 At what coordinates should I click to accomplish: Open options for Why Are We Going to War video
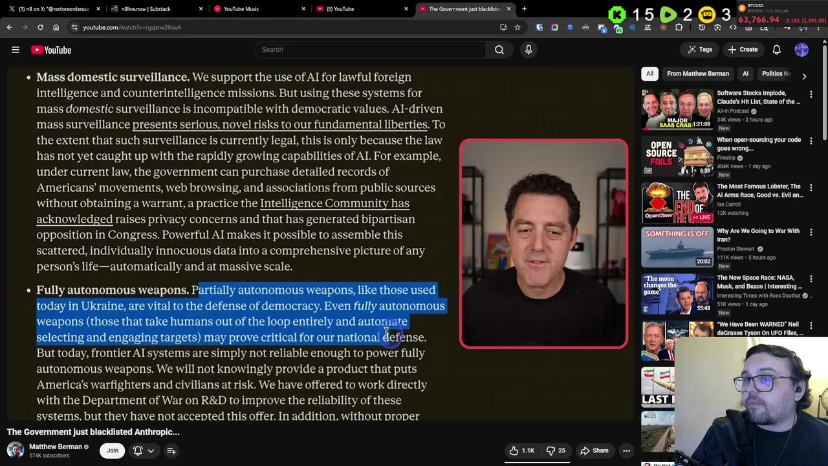point(811,232)
